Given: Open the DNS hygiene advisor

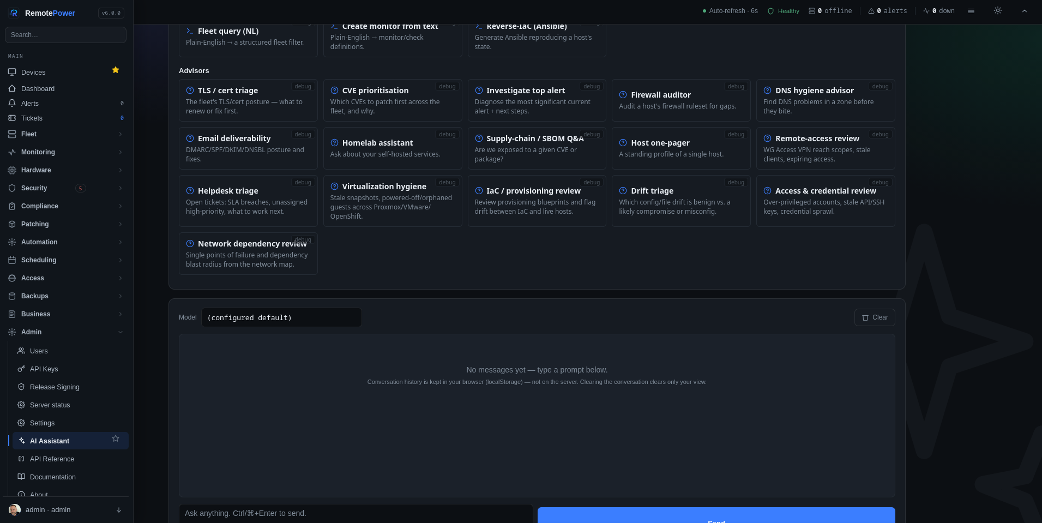Looking at the screenshot, I should tap(826, 100).
